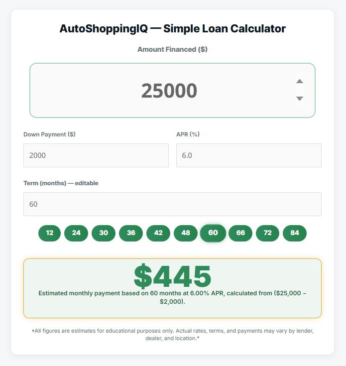The height and width of the screenshot is (366, 346).
Task: Click the highlighted 60-month term pill
Action: tap(213, 233)
